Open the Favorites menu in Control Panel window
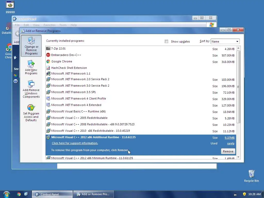Image resolution: width=264 pixels, height=198 pixels. coord(49,25)
